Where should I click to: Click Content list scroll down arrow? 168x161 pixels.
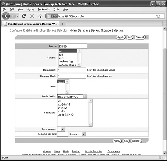coord(79,65)
